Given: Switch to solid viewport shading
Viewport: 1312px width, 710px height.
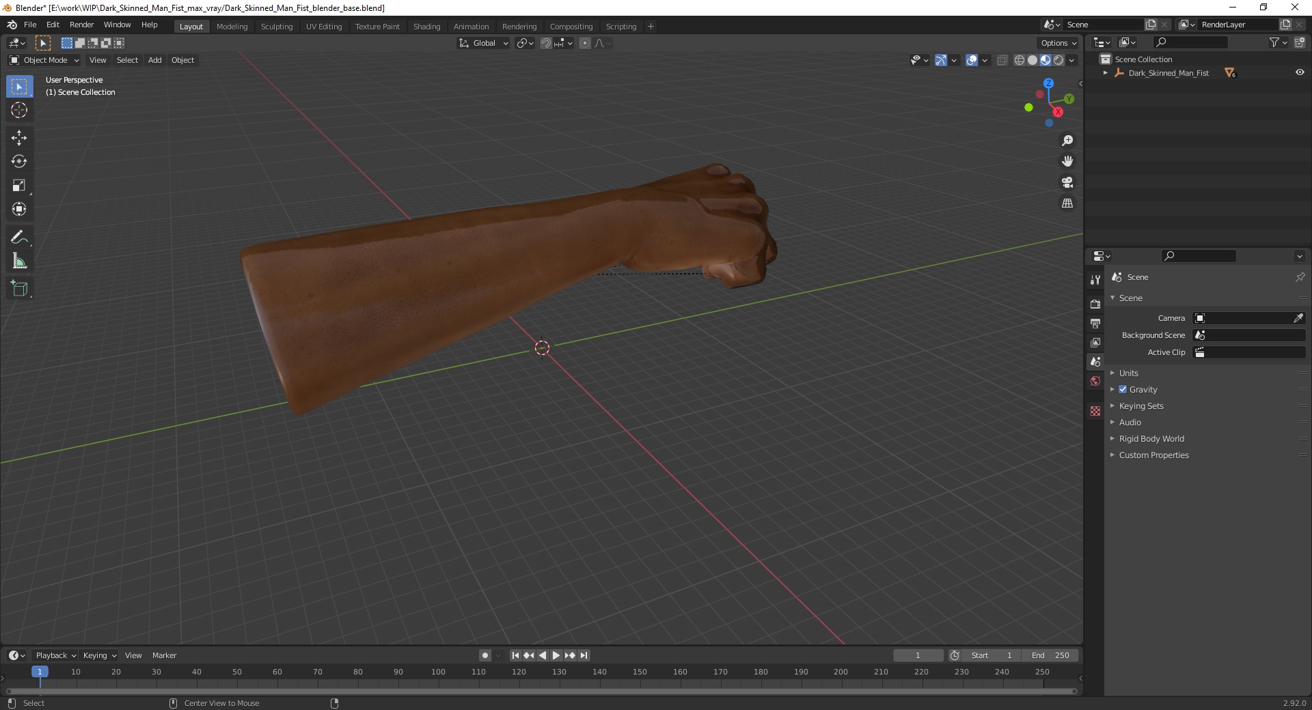Looking at the screenshot, I should (1033, 60).
